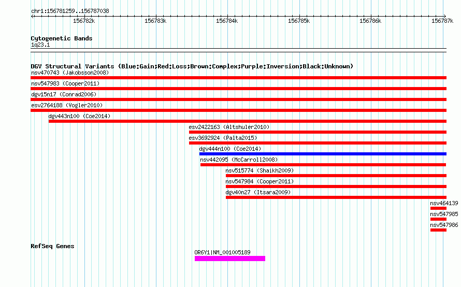Select the nsv547983 (Cooper2011) loss bar

click(x=238, y=89)
